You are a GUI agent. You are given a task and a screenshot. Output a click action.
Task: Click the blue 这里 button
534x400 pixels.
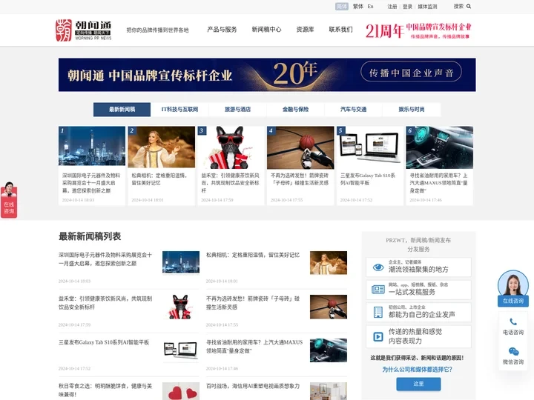coord(418,384)
